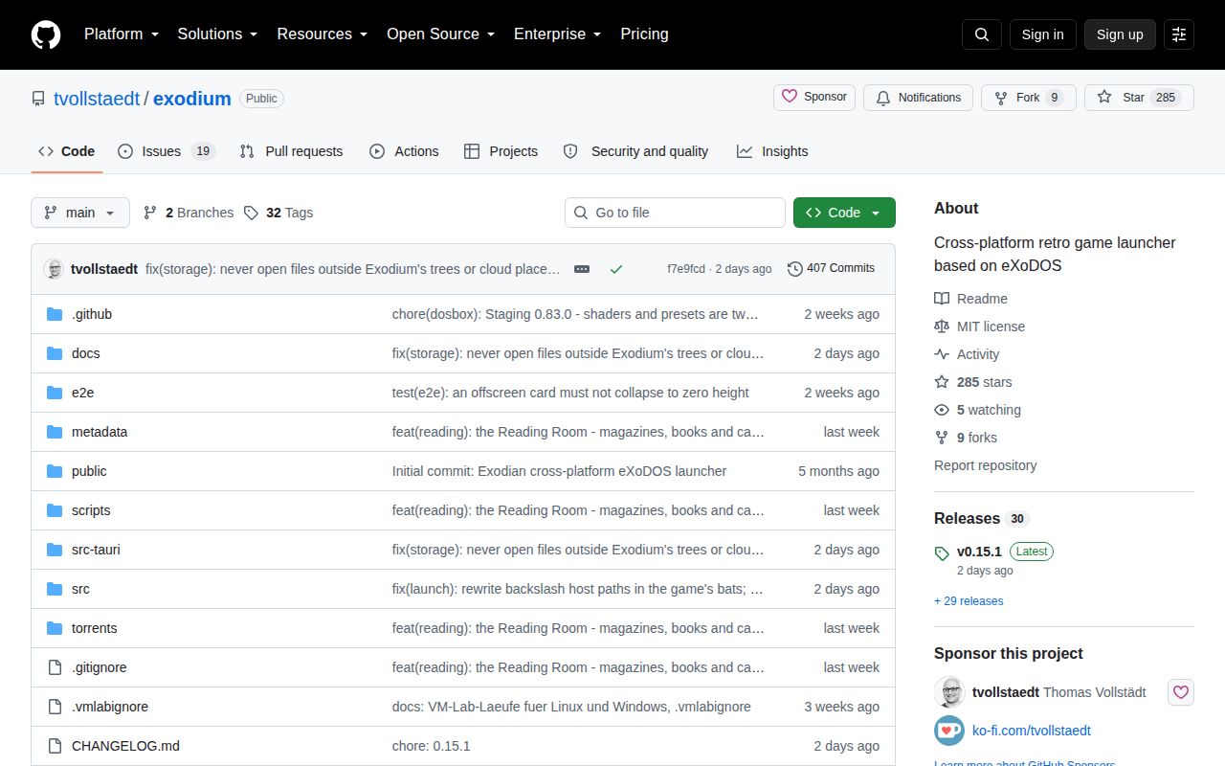Viewport: 1225px width, 766px height.
Task: Click the history clock icon beside 407 Commits
Action: [795, 269]
